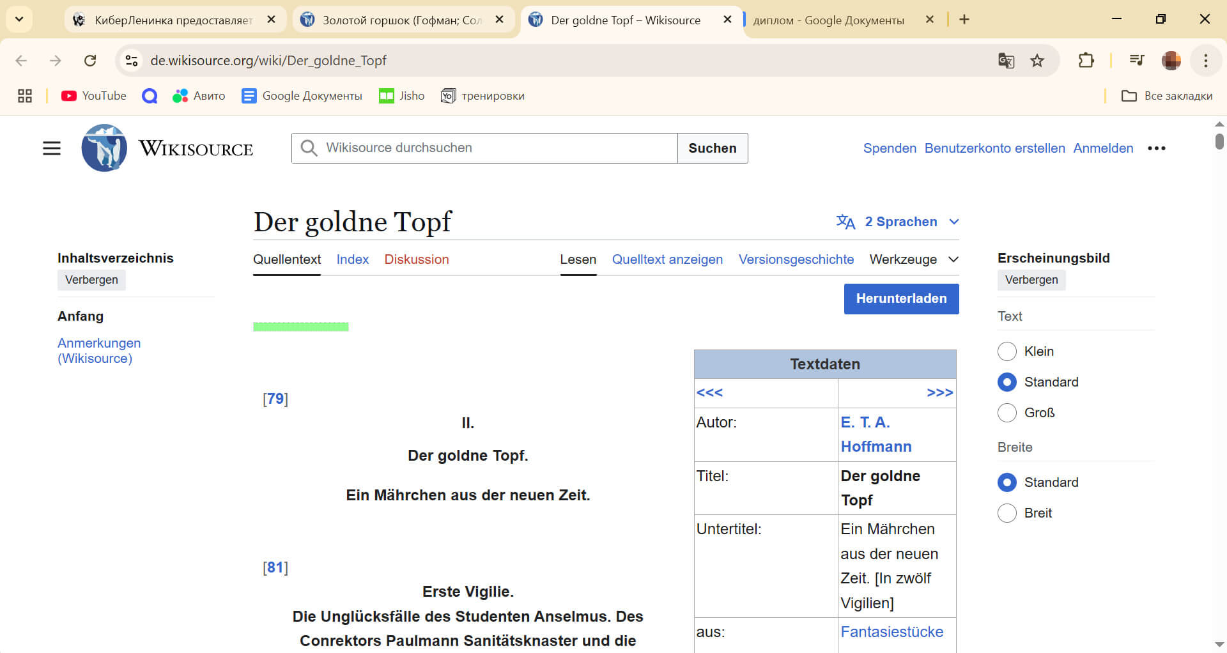Open the media controls icon
The height and width of the screenshot is (653, 1227).
[1136, 61]
